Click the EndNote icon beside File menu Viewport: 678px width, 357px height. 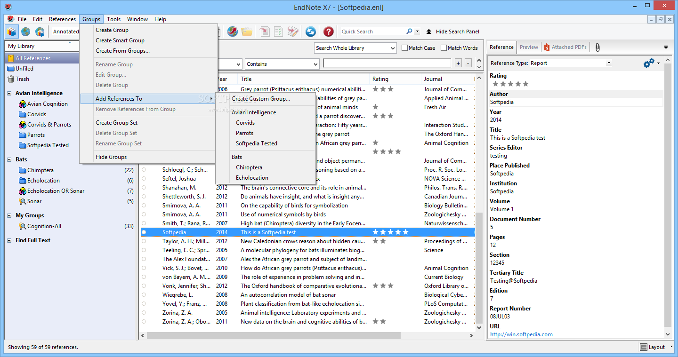pyautogui.click(x=10, y=19)
